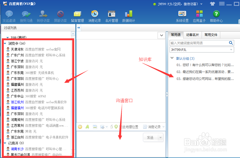Select visitor 福建福州 电话外呼营销系统
The height and width of the screenshot is (158, 240).
[x=35, y=108]
